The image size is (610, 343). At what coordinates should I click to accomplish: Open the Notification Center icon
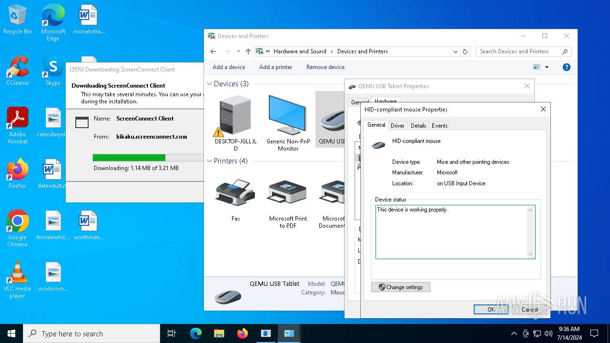tap(594, 333)
